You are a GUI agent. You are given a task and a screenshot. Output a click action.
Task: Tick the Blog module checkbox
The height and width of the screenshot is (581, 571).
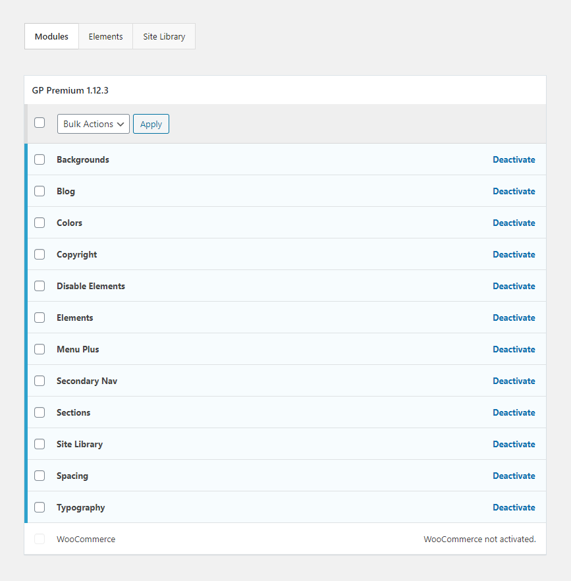[x=40, y=191]
